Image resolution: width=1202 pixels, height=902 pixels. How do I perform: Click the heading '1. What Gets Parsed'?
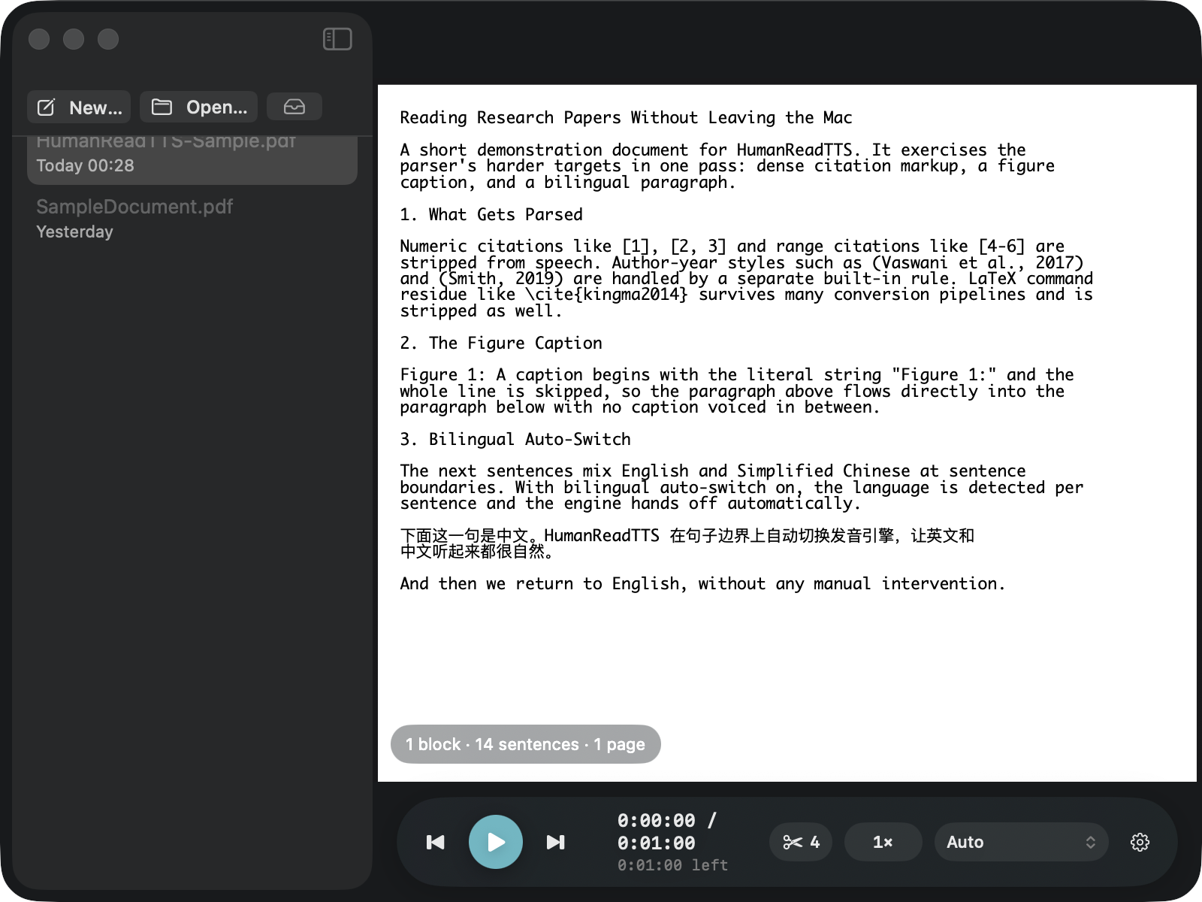491,214
